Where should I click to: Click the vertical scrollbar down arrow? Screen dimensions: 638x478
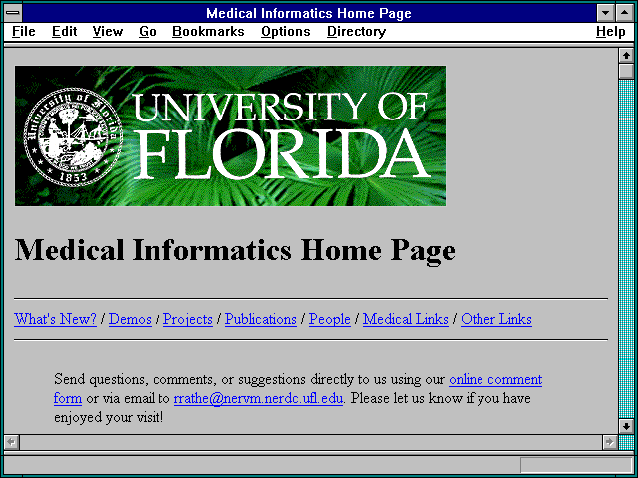pos(626,426)
